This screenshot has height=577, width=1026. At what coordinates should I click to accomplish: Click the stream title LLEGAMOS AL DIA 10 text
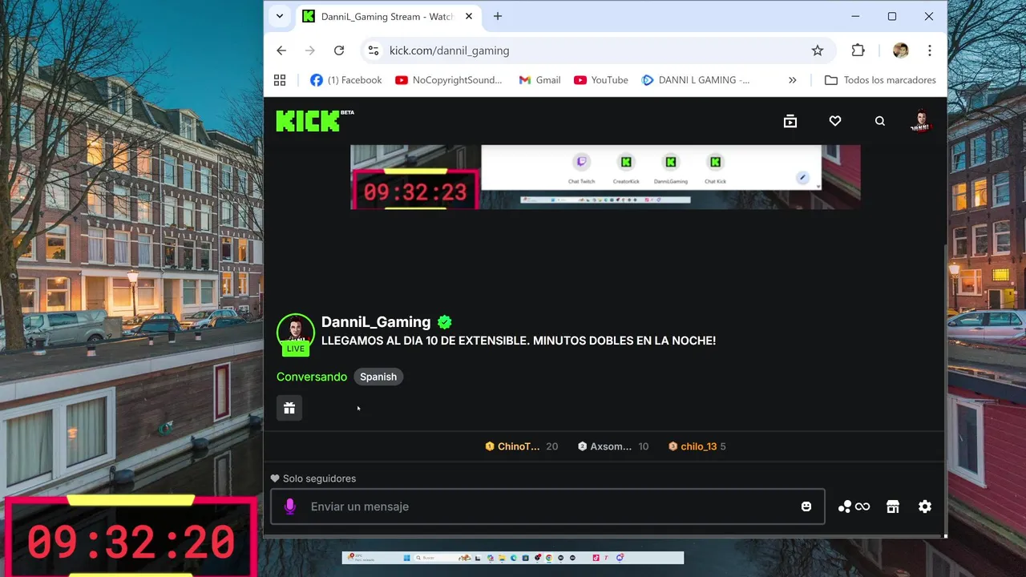point(519,341)
